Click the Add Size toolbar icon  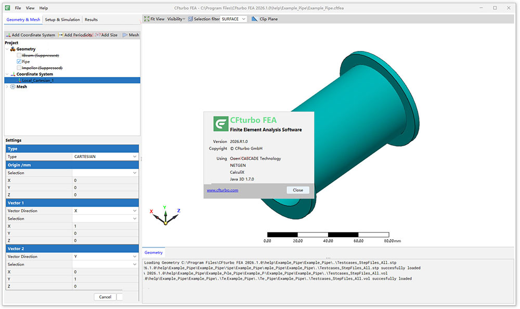pos(98,35)
